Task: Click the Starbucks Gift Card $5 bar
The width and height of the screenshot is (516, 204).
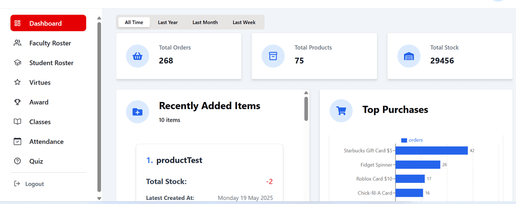Action: (x=431, y=150)
